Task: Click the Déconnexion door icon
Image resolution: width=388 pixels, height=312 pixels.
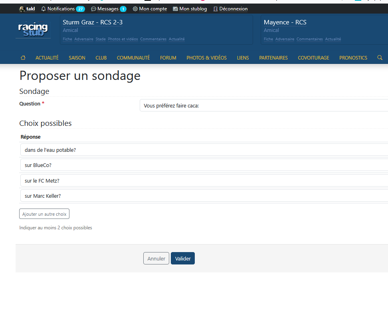Action: click(216, 9)
